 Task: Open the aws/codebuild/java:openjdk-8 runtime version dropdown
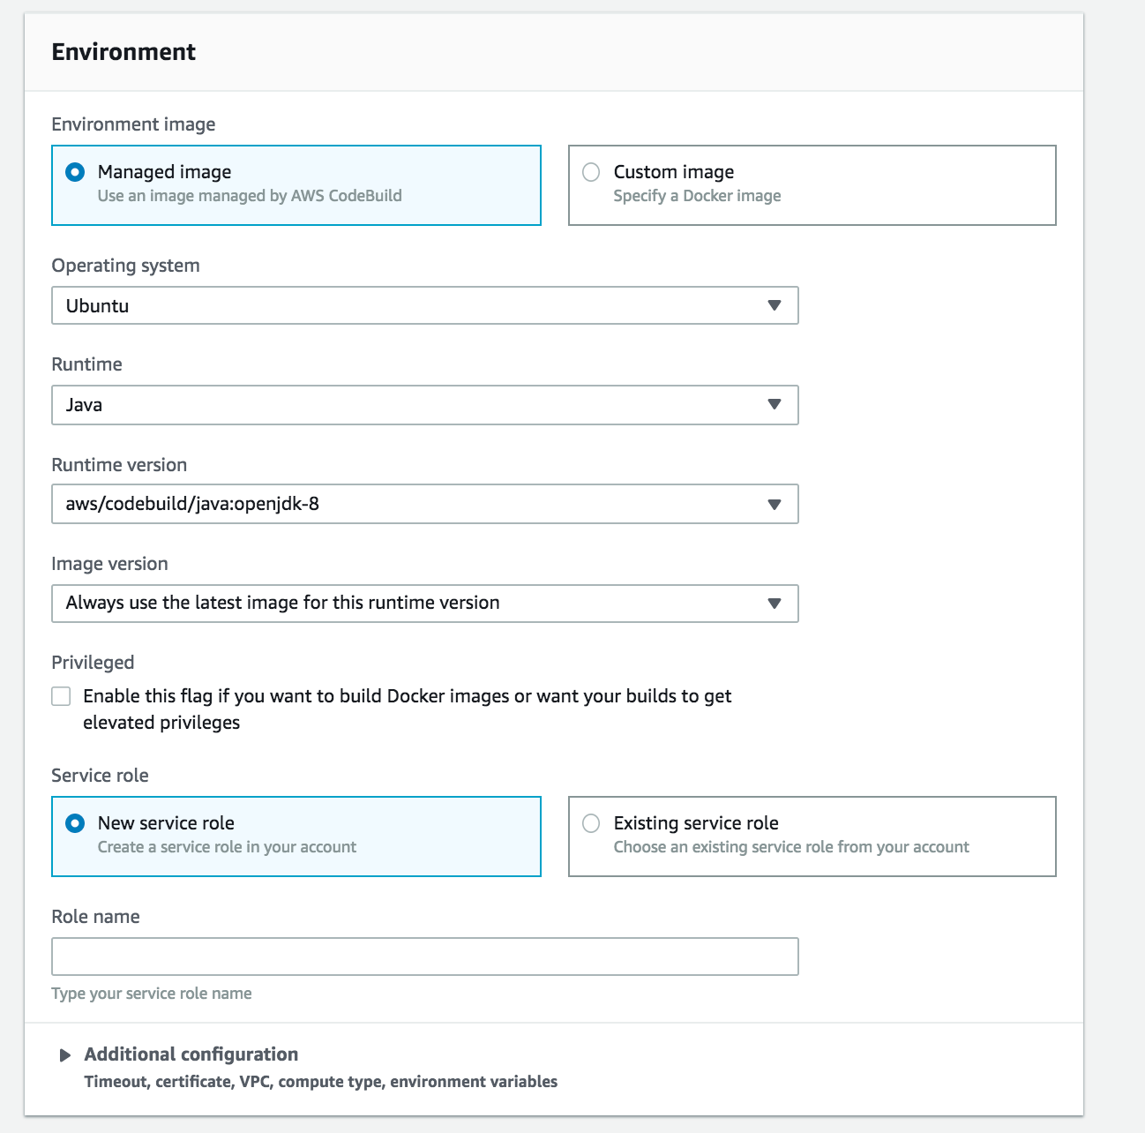pyautogui.click(x=406, y=504)
